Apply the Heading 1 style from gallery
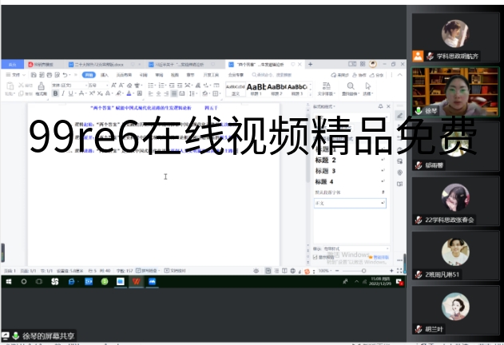The width and height of the screenshot is (504, 345). (256, 89)
